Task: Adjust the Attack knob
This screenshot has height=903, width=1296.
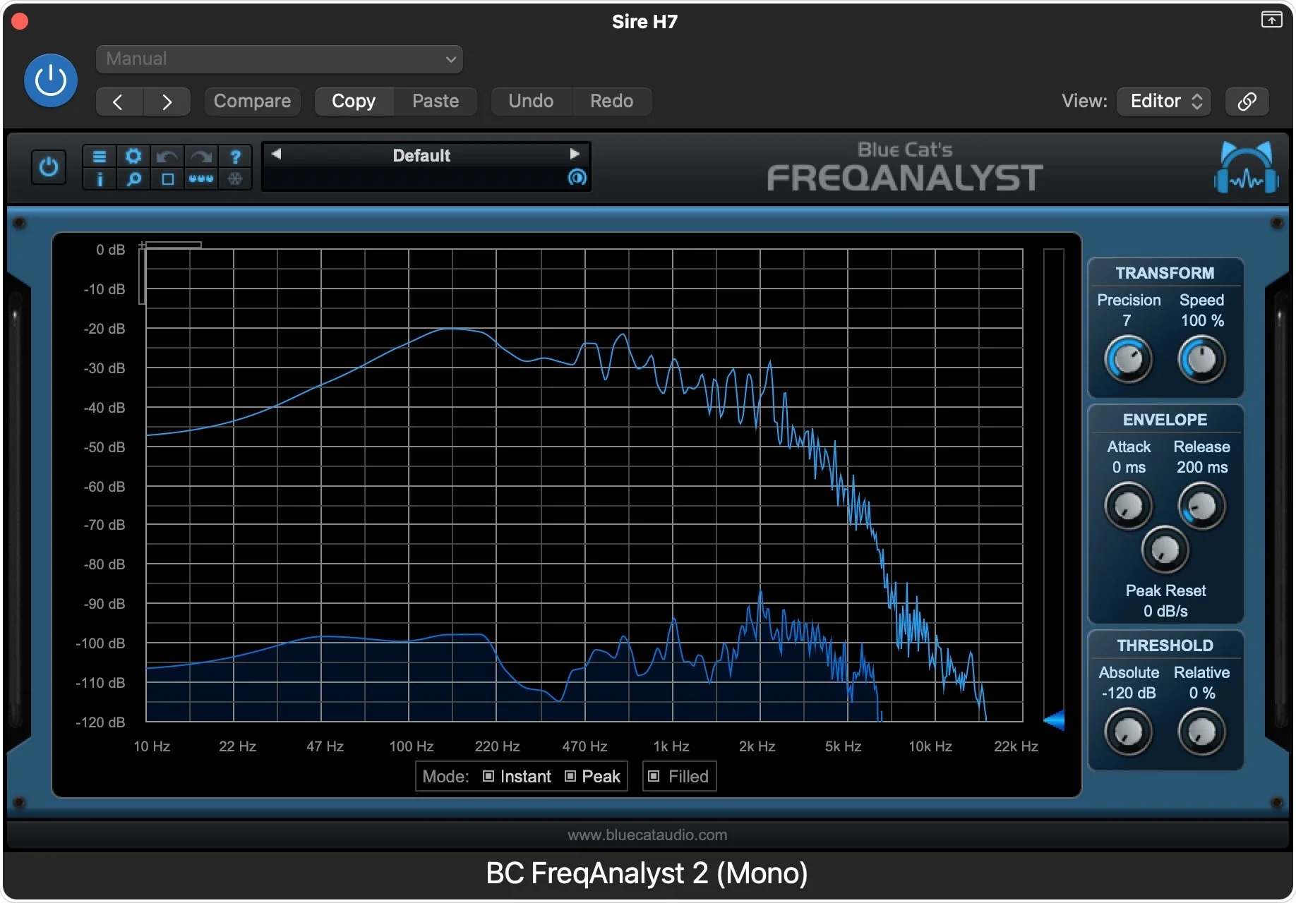Action: [x=1128, y=506]
